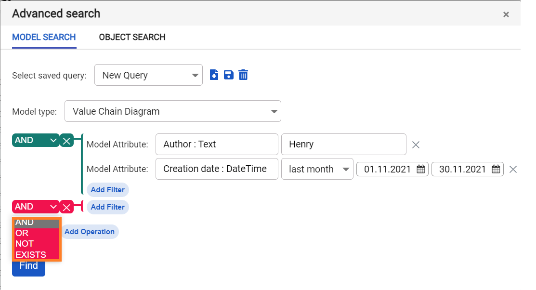Click the save query floppy disk icon

[x=229, y=75]
